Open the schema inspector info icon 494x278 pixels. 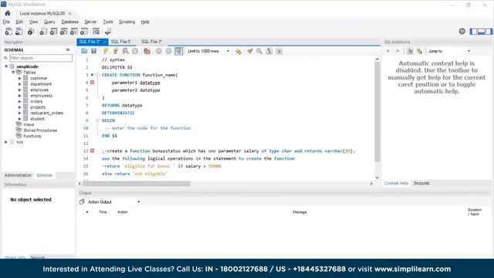point(31,31)
